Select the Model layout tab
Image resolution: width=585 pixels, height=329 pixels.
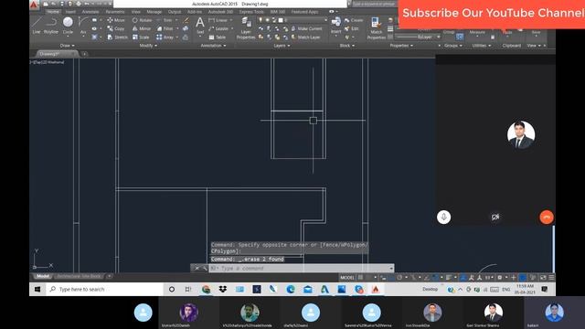(x=43, y=276)
